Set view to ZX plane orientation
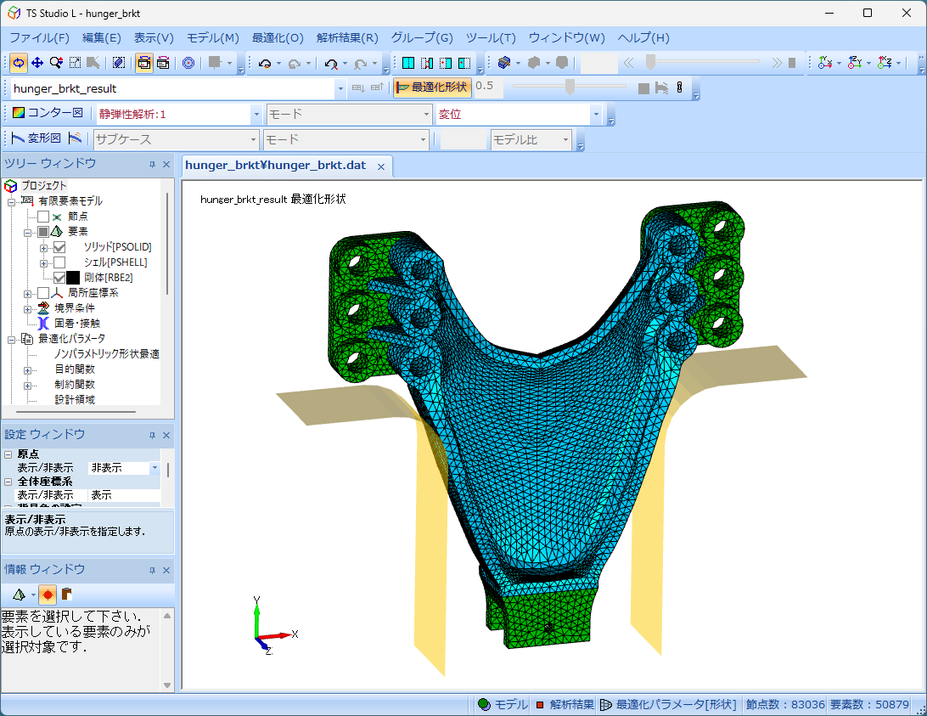927x716 pixels. click(885, 63)
